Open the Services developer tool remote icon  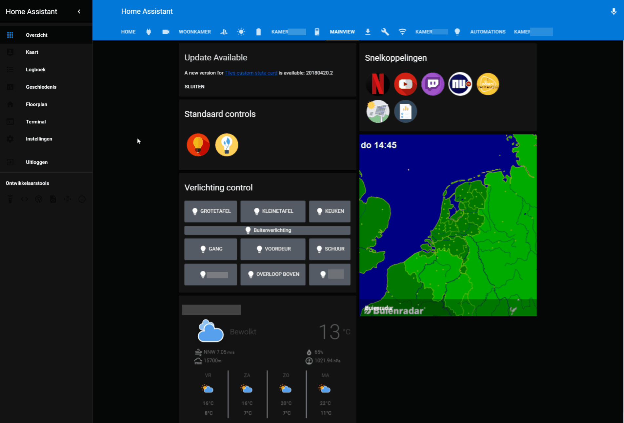pyautogui.click(x=10, y=199)
